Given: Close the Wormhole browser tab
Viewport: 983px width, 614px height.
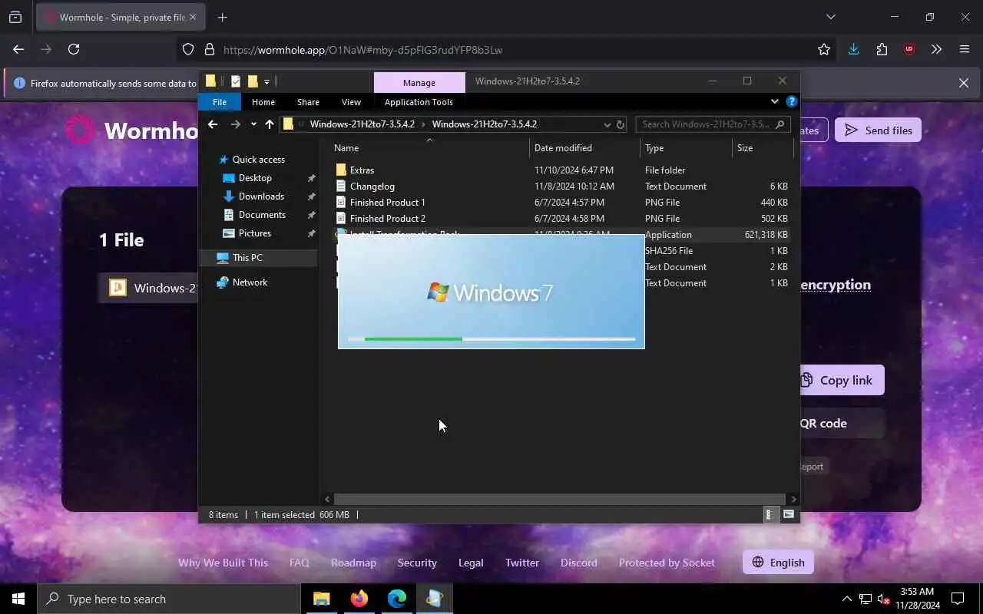Looking at the screenshot, I should pos(192,17).
